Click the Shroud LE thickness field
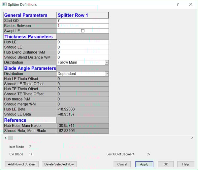This screenshot has width=198, height=170. pyautogui.click(x=82, y=47)
